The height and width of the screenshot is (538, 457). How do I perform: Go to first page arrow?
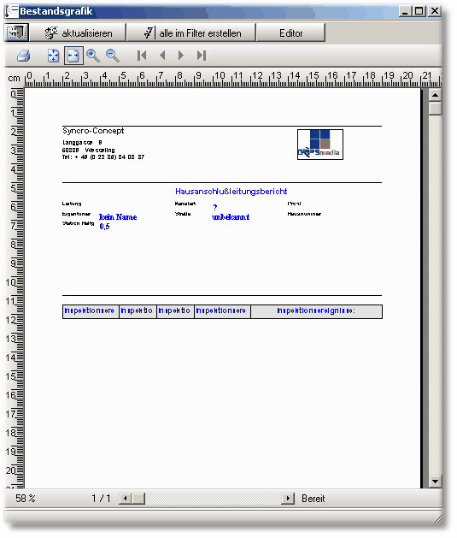point(142,56)
